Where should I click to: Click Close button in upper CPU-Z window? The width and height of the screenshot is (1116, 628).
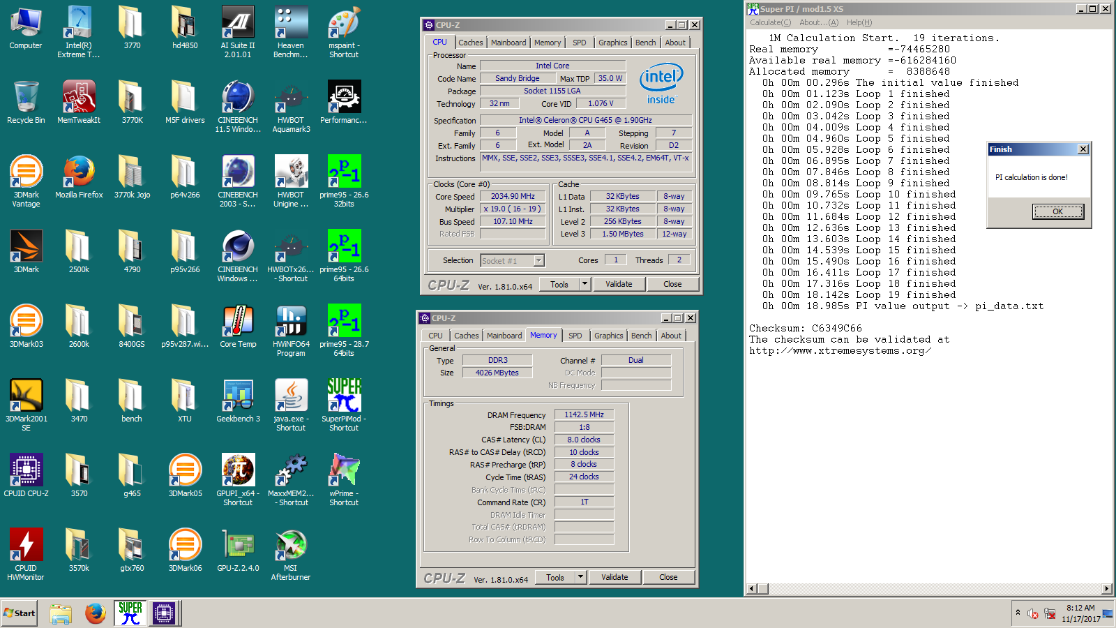point(672,284)
